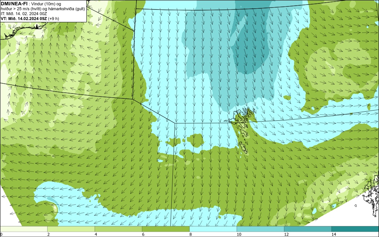Click the darkest teal legend swatch above 14
The width and height of the screenshot is (379, 237).
(356, 229)
